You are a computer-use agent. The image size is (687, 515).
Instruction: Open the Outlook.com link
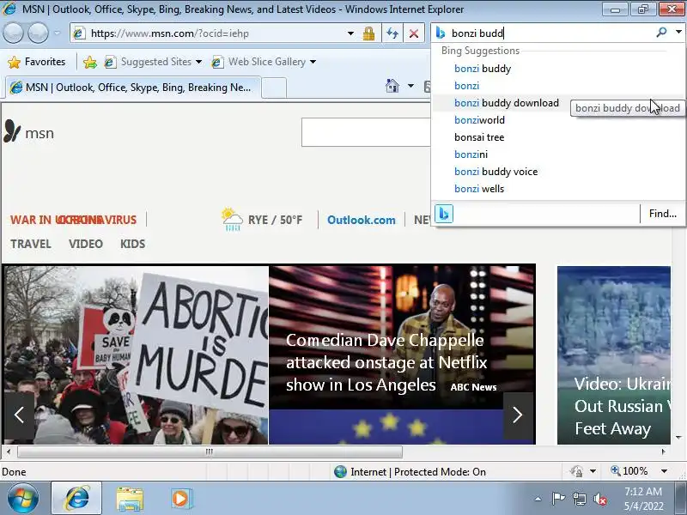tap(362, 220)
